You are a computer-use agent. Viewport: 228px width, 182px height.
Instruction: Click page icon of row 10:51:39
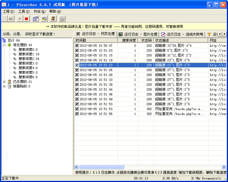coord(77,85)
